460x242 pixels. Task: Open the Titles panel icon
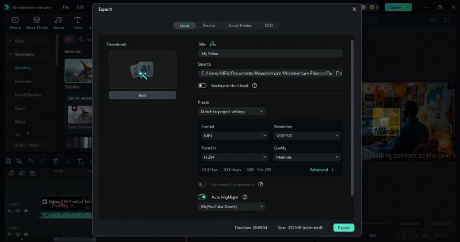[77, 23]
